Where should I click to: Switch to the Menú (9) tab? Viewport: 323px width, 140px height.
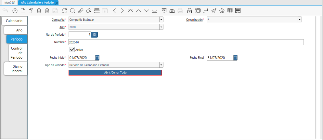click(x=10, y=3)
